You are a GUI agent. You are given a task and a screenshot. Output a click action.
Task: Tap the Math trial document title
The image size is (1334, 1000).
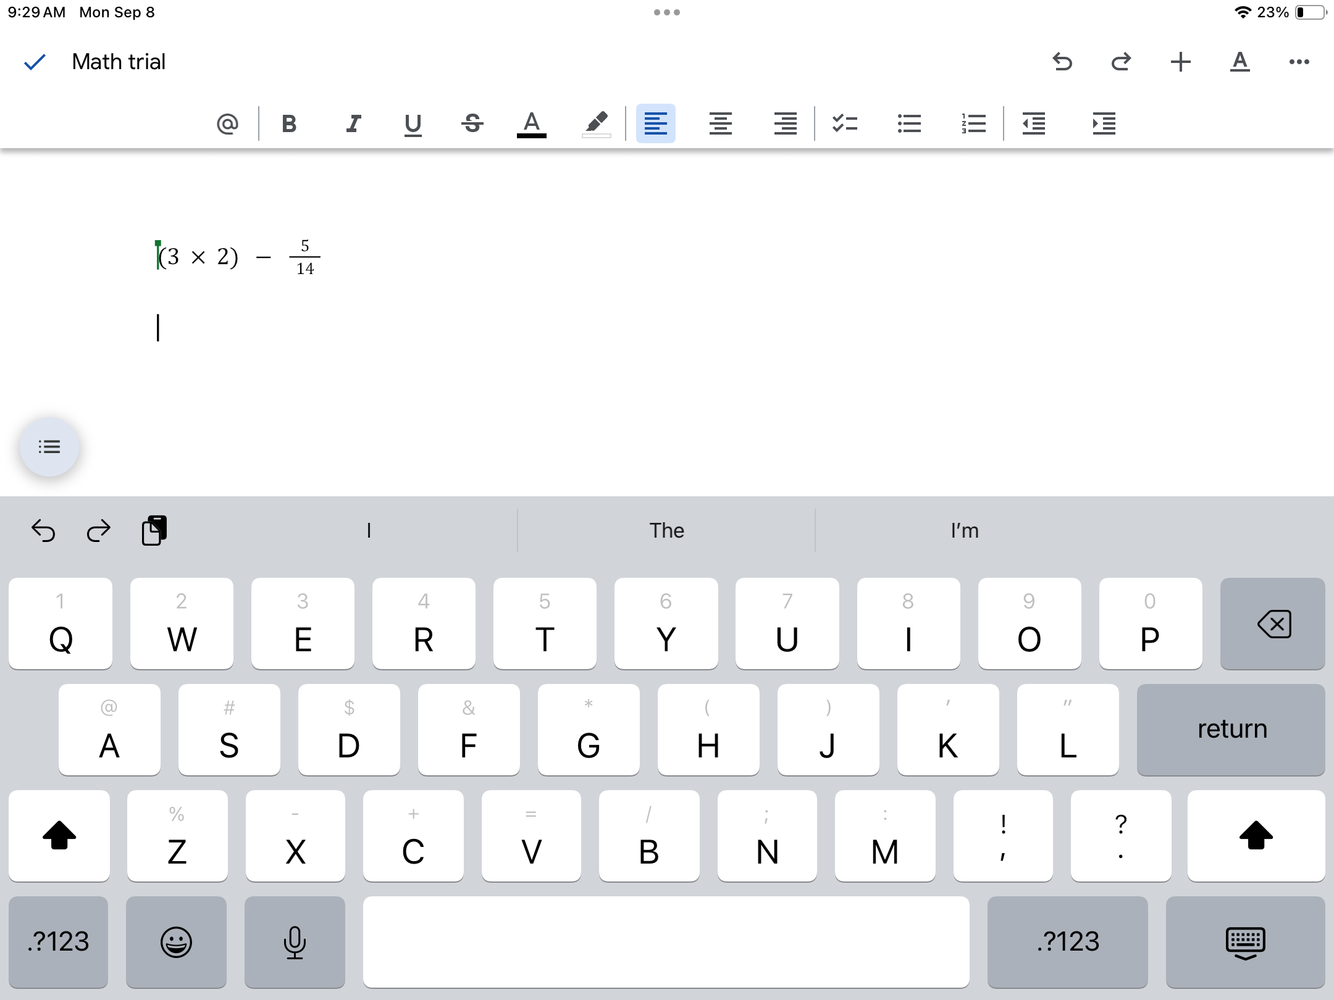point(119,62)
